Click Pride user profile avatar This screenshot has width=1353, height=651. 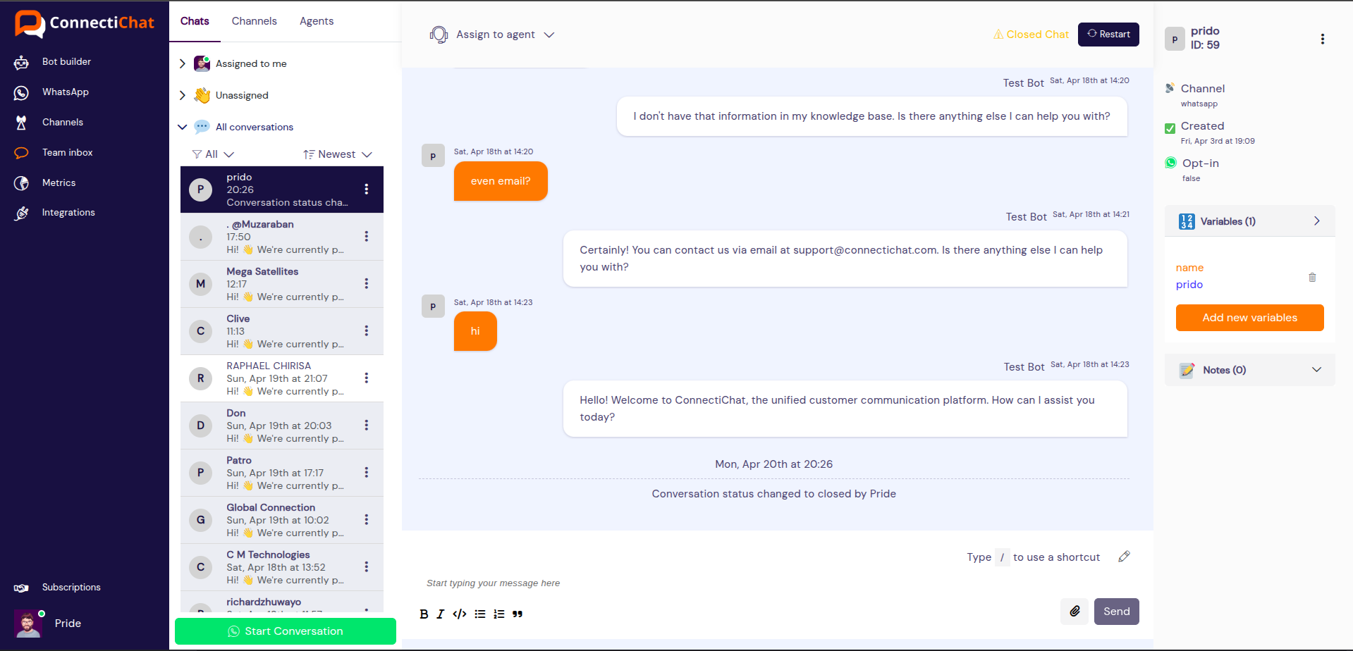[x=28, y=624]
